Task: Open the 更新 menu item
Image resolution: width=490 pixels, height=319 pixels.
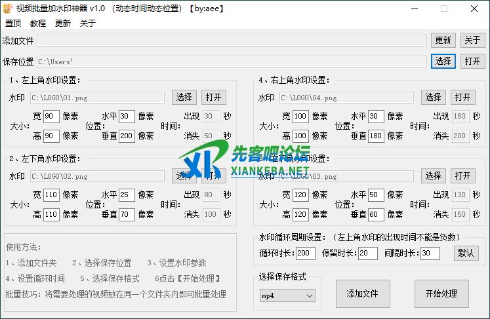Action: [63, 23]
